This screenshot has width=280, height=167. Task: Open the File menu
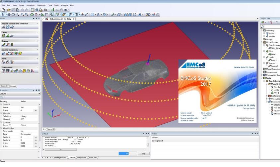click(x=3, y=5)
